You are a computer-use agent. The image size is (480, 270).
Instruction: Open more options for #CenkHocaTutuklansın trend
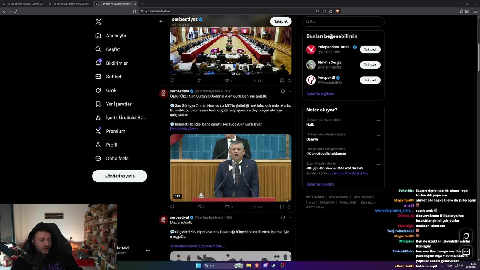point(378,150)
